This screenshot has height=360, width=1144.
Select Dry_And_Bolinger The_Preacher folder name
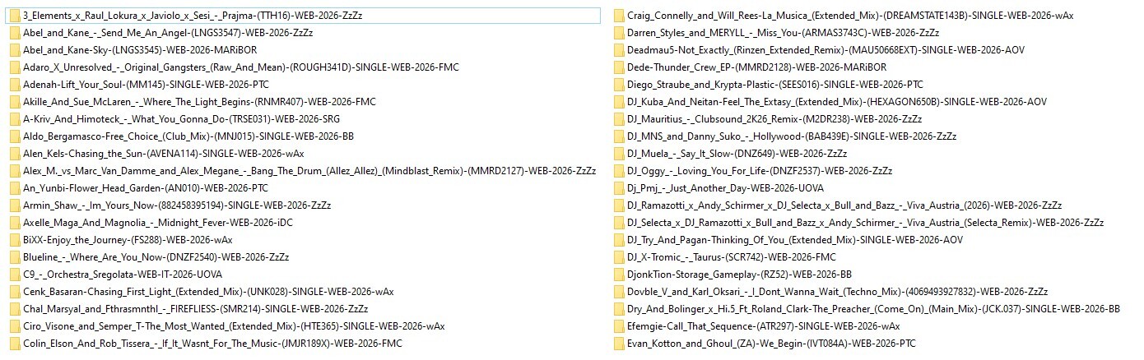tap(873, 309)
